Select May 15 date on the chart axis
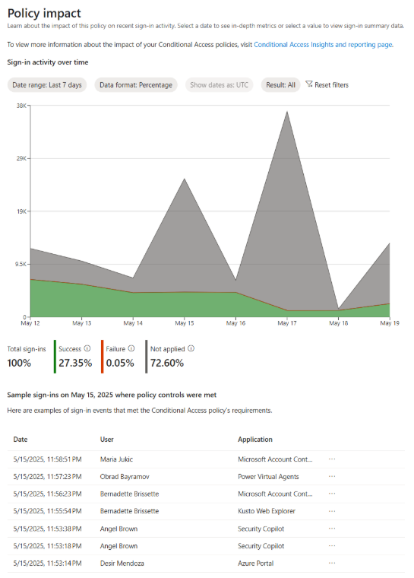Screen dimensions: 414x578 coord(184,323)
